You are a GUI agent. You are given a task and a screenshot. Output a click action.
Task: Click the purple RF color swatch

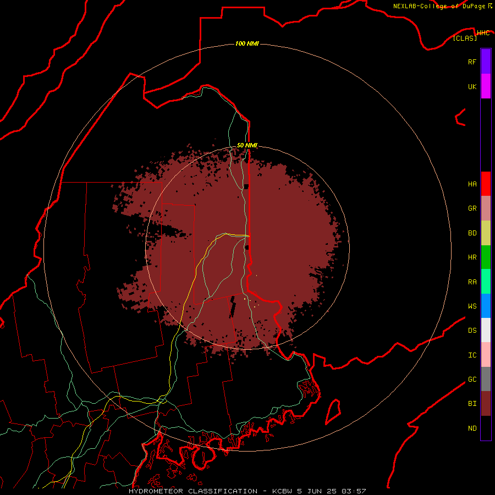[486, 62]
